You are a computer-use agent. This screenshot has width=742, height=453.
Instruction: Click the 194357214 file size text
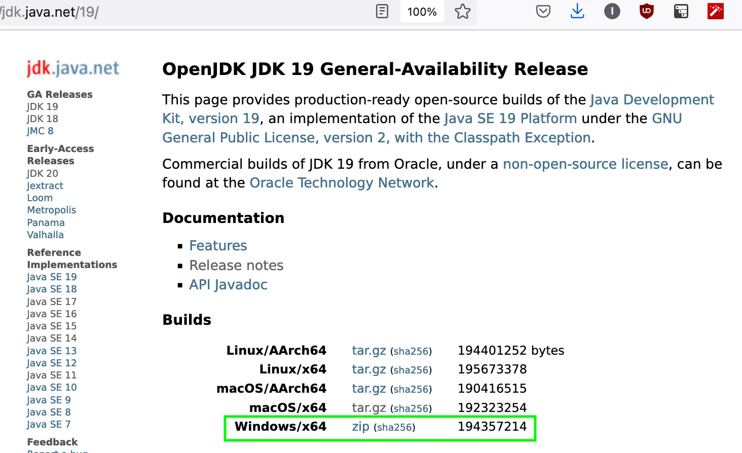492,427
